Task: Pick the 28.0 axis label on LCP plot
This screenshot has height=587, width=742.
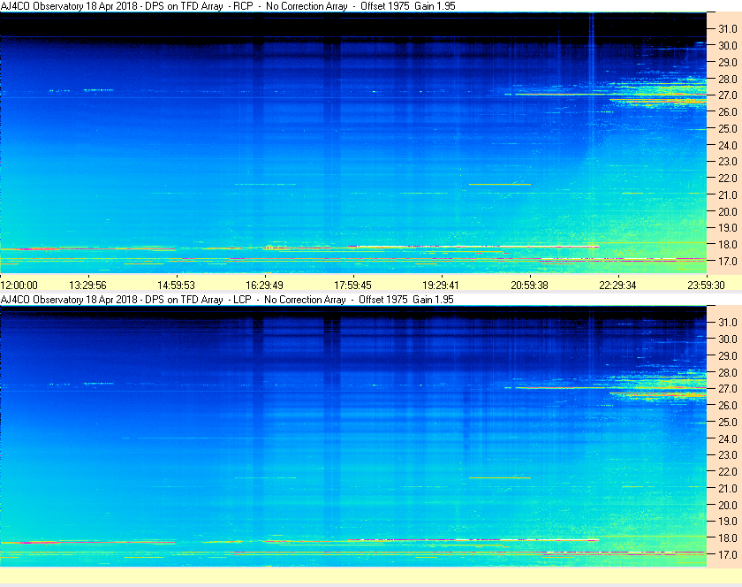Action: (x=728, y=372)
